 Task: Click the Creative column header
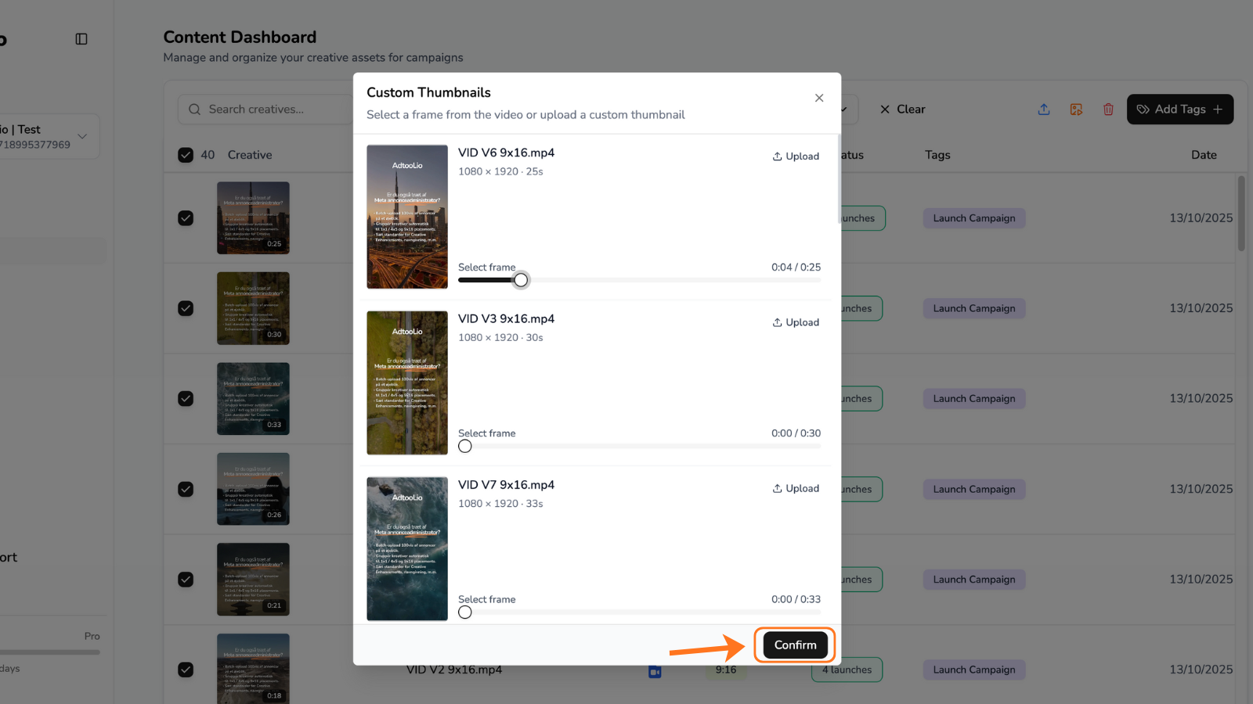pos(250,155)
